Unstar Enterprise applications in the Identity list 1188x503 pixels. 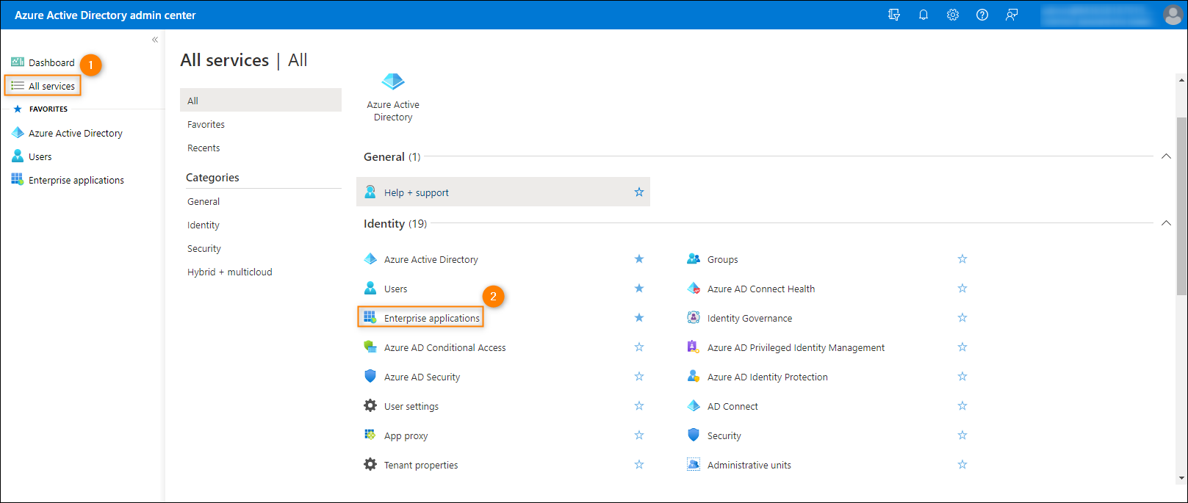click(639, 317)
